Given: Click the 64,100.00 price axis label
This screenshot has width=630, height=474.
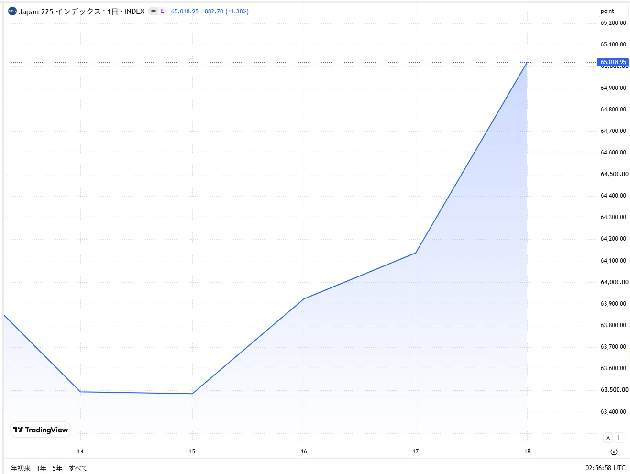Looking at the screenshot, I should click(x=613, y=261).
